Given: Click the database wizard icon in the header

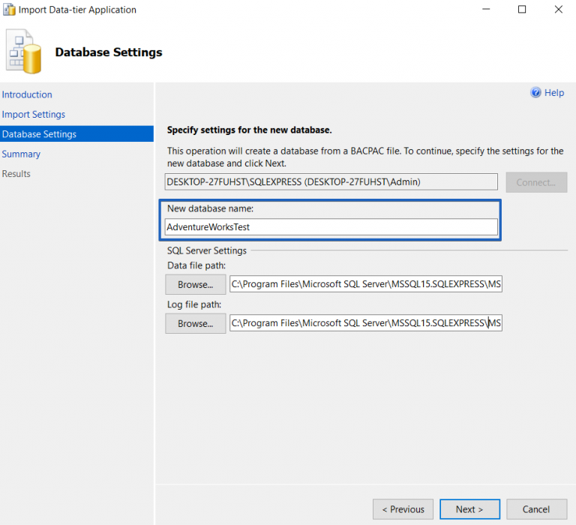Looking at the screenshot, I should click(23, 52).
